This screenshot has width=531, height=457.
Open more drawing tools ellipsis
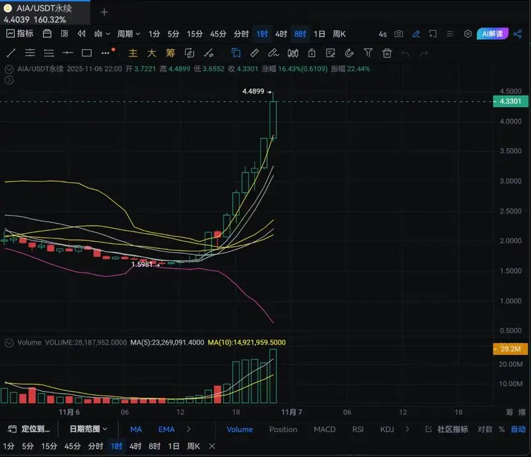pos(106,53)
